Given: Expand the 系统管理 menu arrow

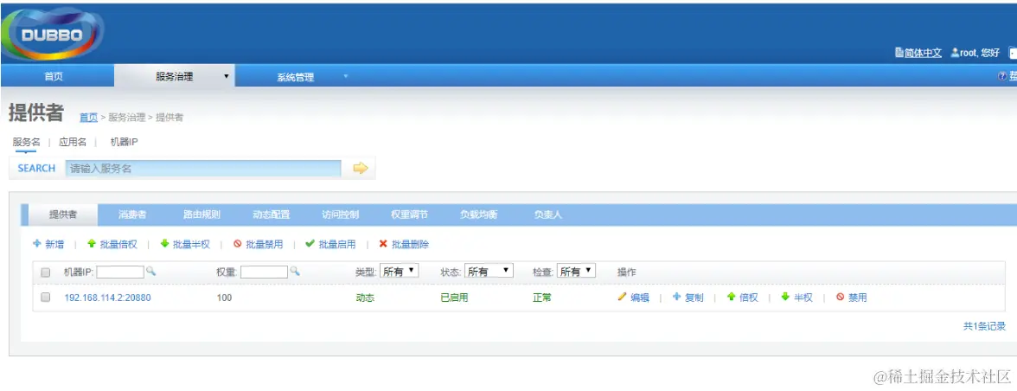Looking at the screenshot, I should (x=346, y=76).
